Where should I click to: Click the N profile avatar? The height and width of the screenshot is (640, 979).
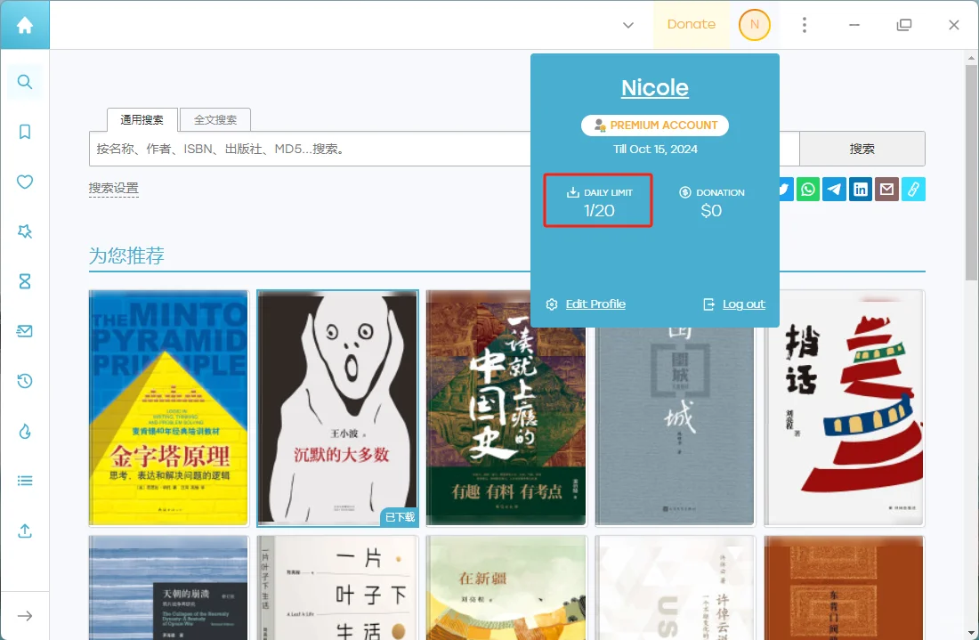[x=754, y=24]
